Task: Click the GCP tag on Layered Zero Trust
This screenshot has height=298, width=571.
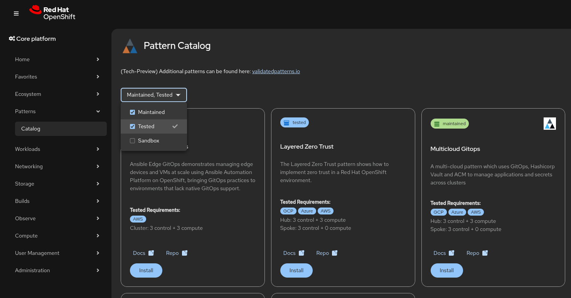Action: (288, 211)
